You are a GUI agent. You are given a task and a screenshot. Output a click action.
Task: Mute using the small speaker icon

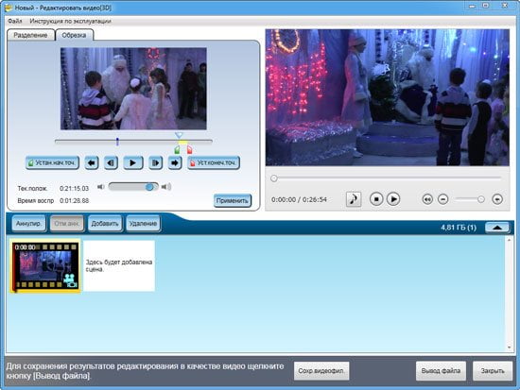(x=100, y=187)
